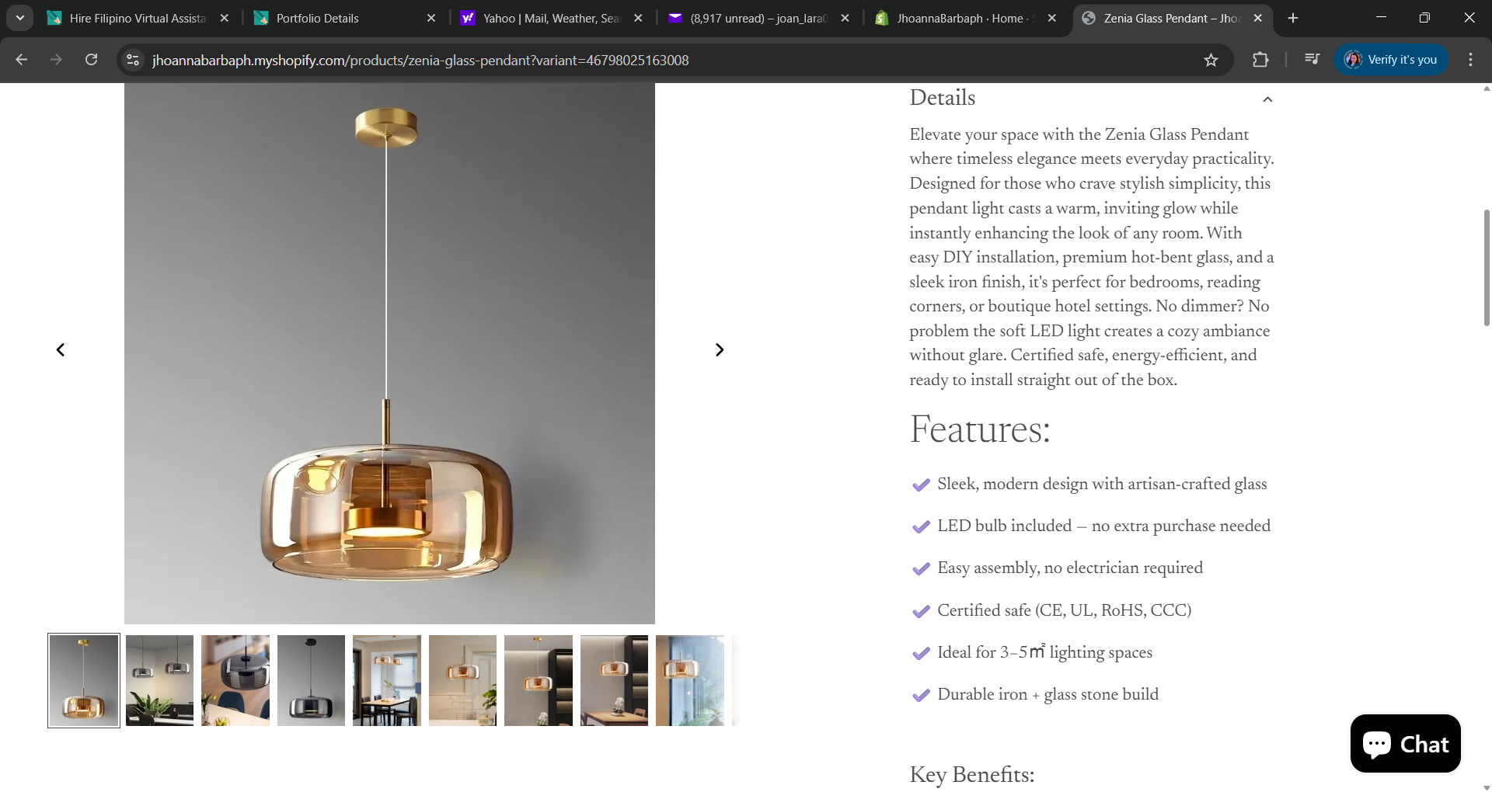Click the browser forward arrow

point(56,60)
